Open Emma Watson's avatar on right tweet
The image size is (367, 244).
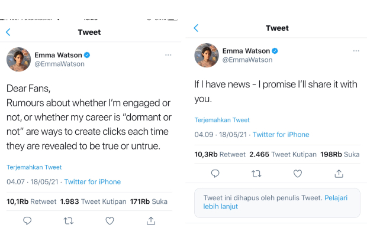tap(207, 56)
